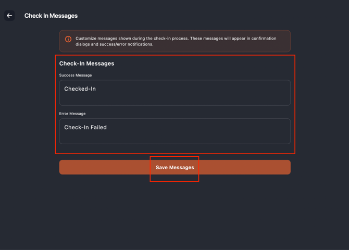Click the 'Checked-In' text in Success field

click(80, 89)
